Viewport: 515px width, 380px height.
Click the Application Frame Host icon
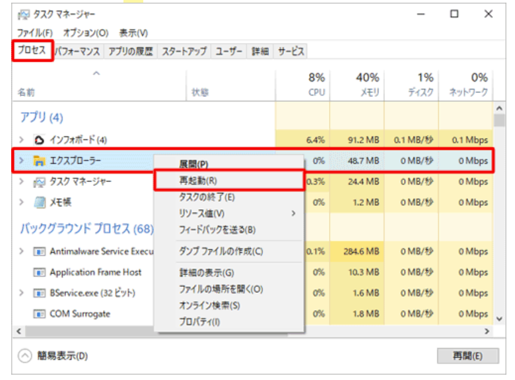39,272
